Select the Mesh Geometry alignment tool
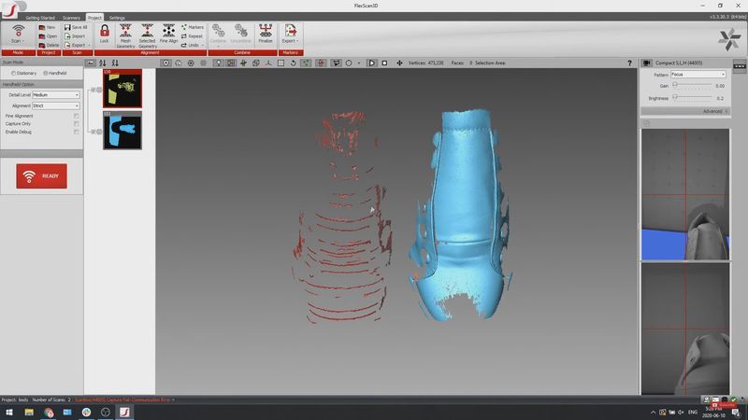The image size is (748, 420). 125,35
